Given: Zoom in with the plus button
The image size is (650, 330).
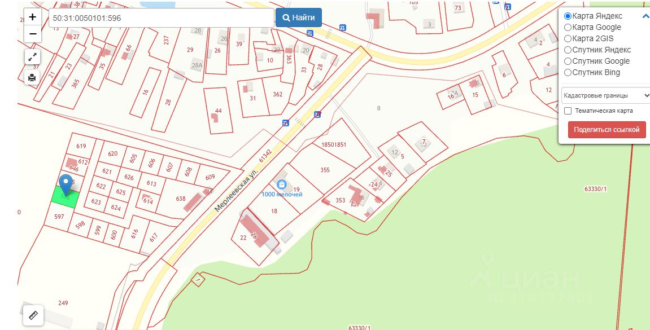Looking at the screenshot, I should coord(33,17).
